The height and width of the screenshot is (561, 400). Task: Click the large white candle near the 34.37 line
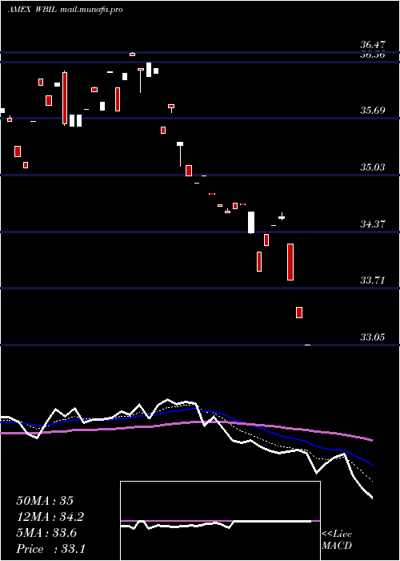(251, 223)
